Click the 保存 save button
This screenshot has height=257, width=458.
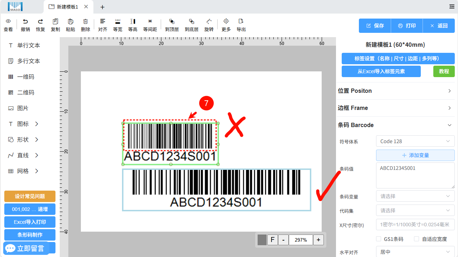(x=375, y=26)
